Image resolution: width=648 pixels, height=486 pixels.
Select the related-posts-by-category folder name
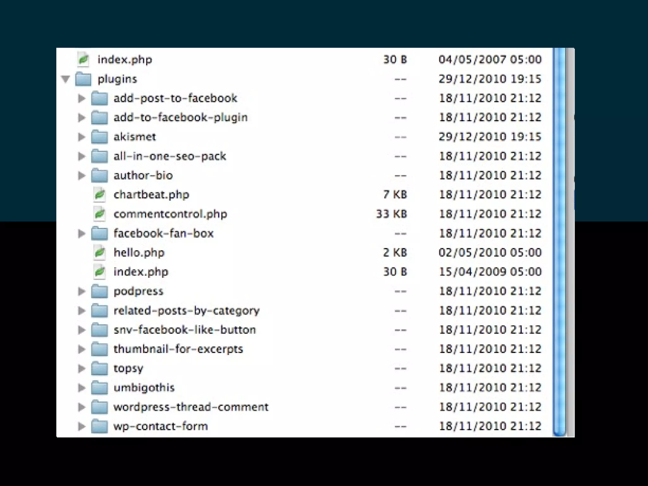(186, 311)
